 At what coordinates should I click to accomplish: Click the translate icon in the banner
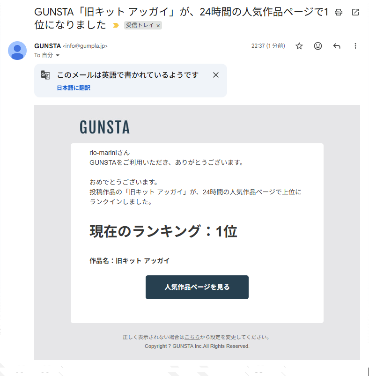[45, 75]
